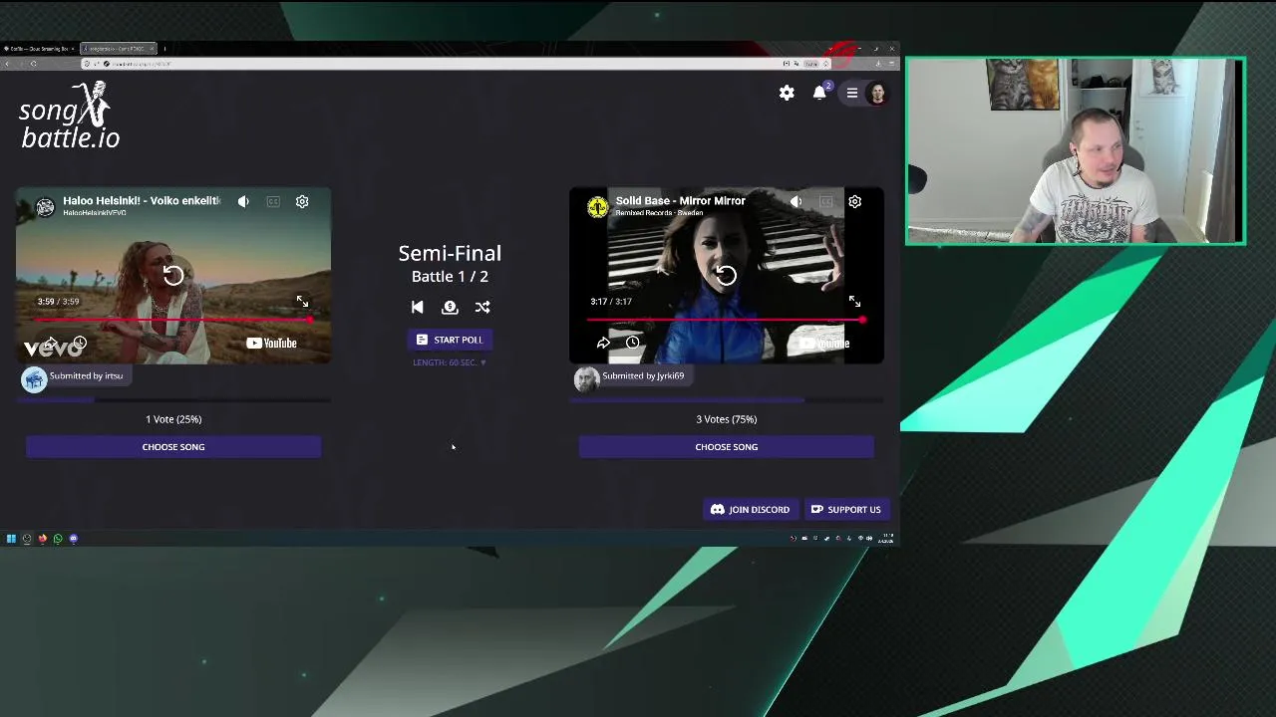Toggle captions on Haloo Helsinki video

[x=273, y=201]
